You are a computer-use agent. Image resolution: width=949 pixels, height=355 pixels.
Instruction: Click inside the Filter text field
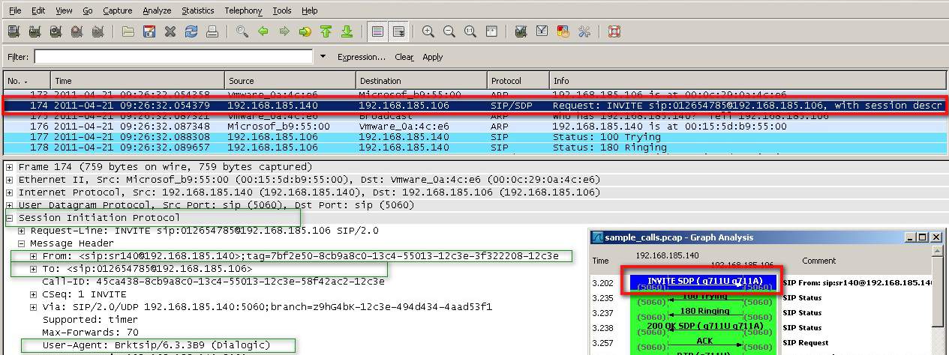pyautogui.click(x=173, y=57)
